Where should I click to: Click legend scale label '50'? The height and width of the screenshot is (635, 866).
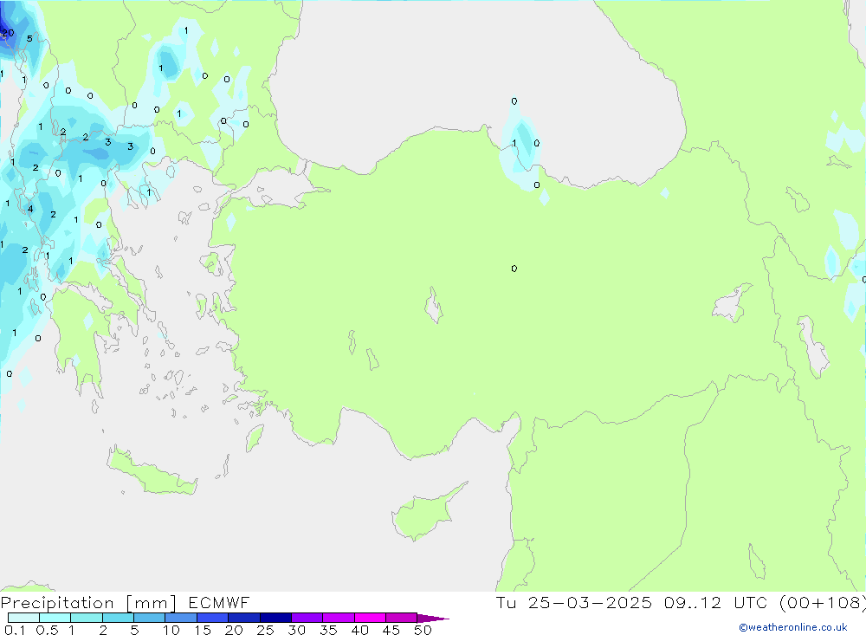[x=423, y=630]
